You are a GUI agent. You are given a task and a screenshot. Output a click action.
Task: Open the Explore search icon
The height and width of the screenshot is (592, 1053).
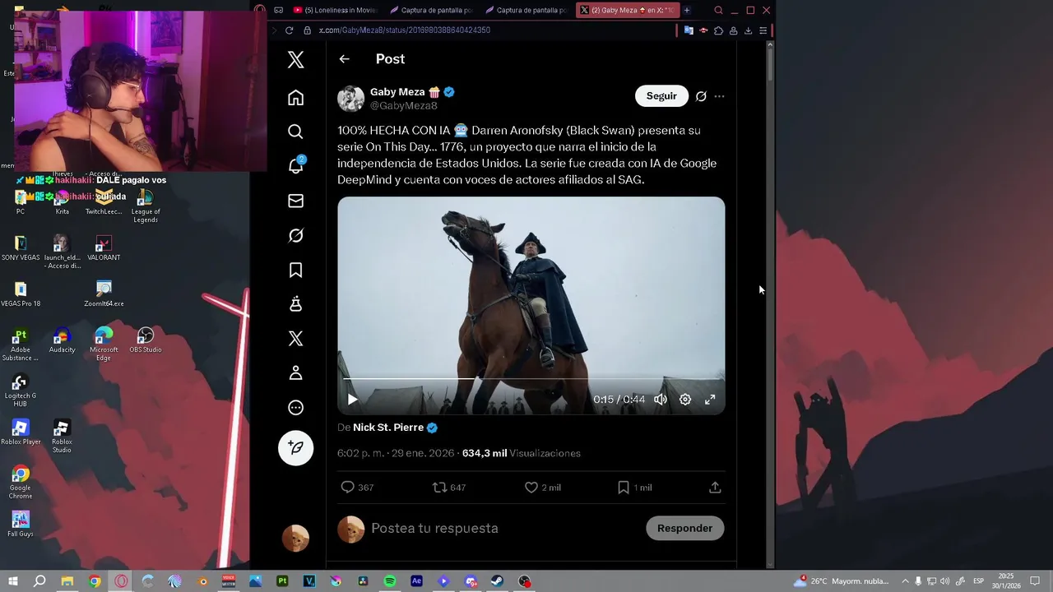click(296, 132)
